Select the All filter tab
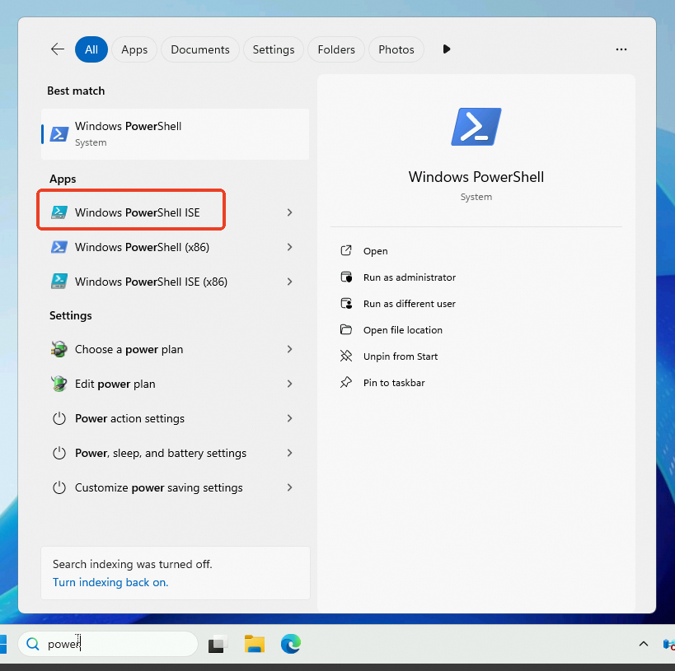Screen dimensions: 675x671 (x=91, y=49)
